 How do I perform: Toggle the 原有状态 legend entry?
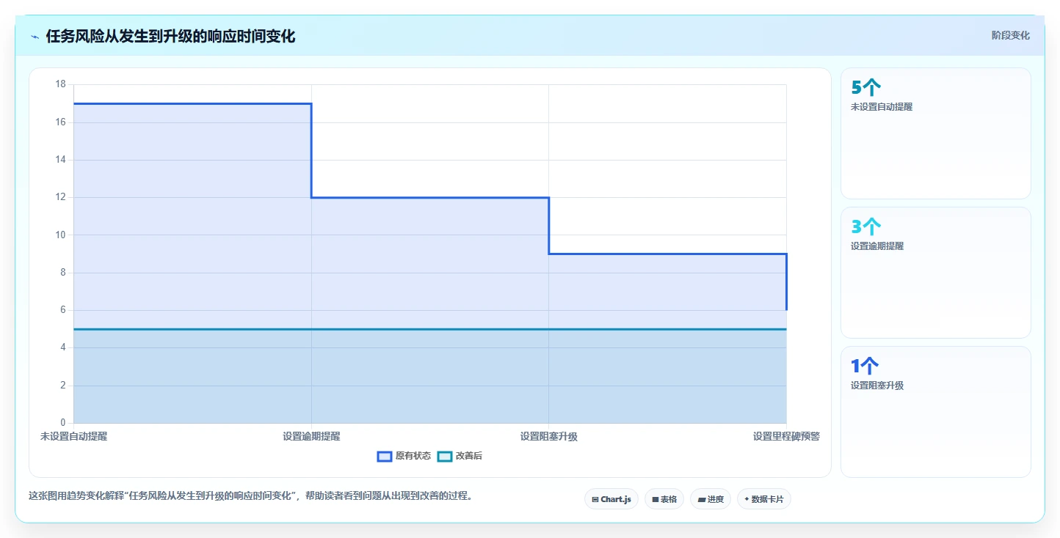[404, 456]
